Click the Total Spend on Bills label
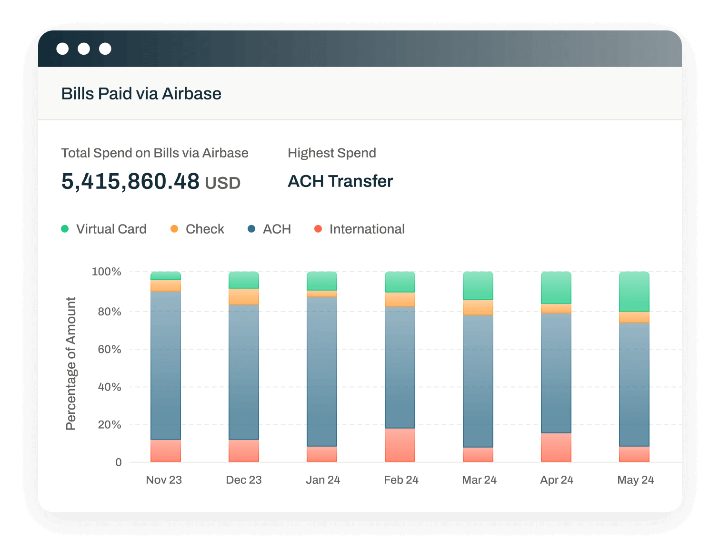The height and width of the screenshot is (558, 720). click(x=155, y=153)
